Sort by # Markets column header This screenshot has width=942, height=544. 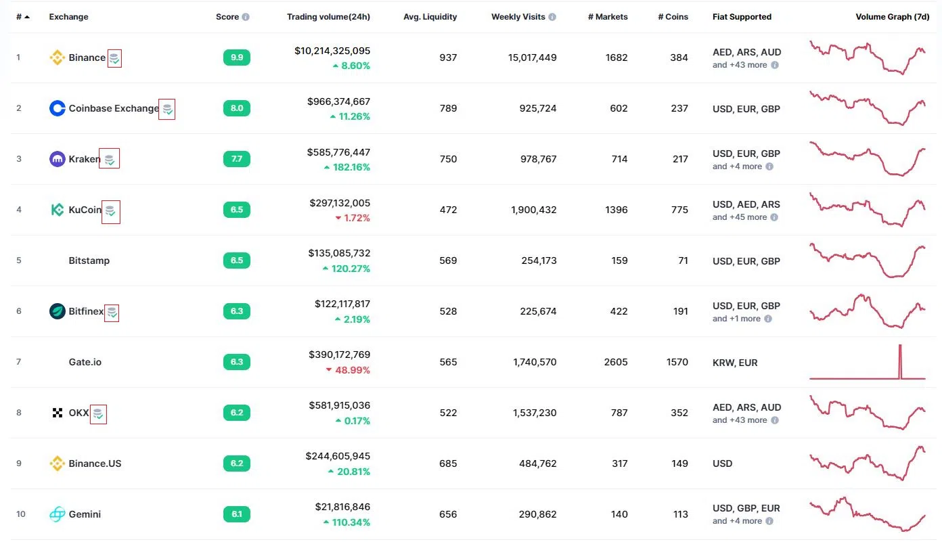[608, 17]
